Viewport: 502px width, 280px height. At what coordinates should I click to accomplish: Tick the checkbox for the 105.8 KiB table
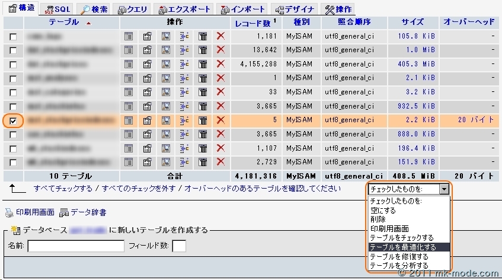tap(13, 37)
